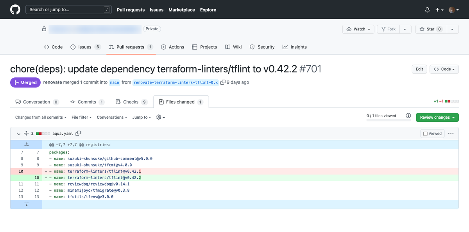469x232 pixels.
Task: Open the Conversations dropdown
Action: [x=112, y=117]
